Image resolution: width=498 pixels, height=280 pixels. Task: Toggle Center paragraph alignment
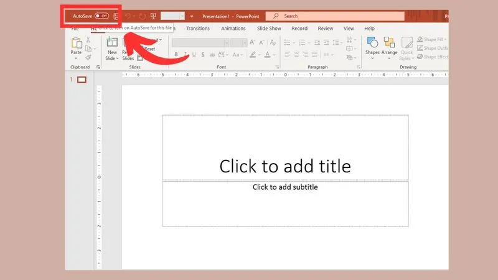(x=296, y=55)
